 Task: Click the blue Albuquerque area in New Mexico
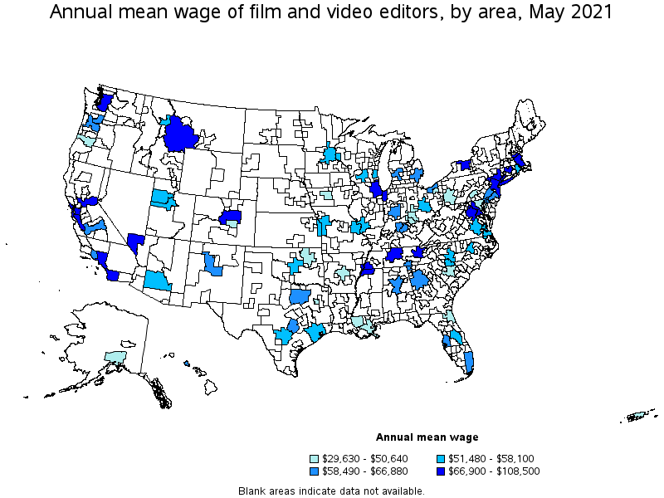coord(213,265)
